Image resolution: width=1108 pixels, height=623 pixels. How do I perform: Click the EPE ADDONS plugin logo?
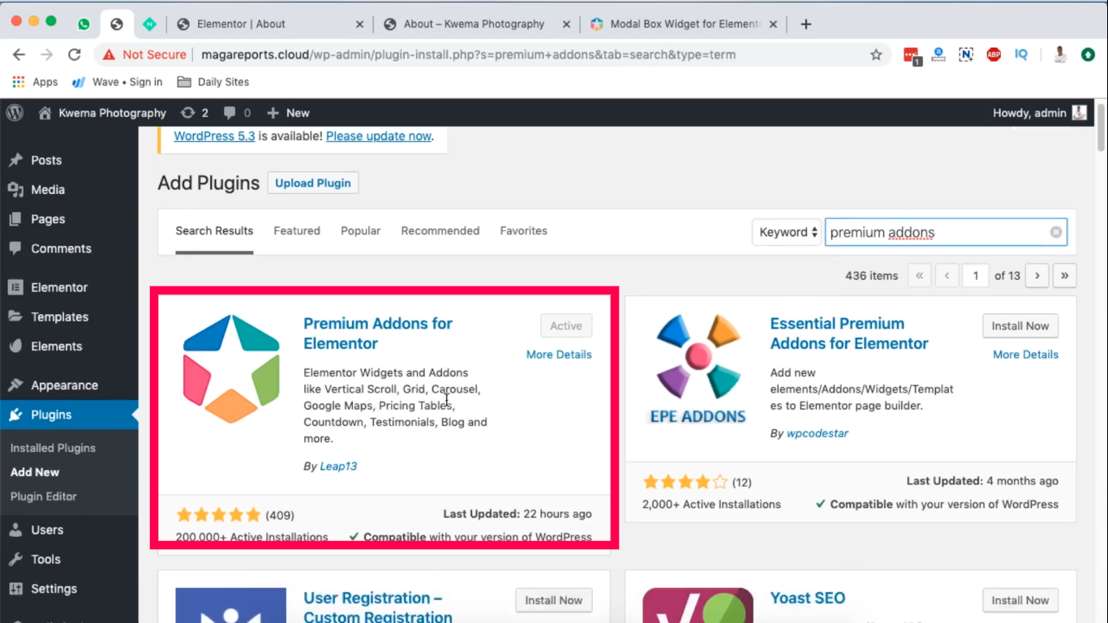tap(698, 368)
